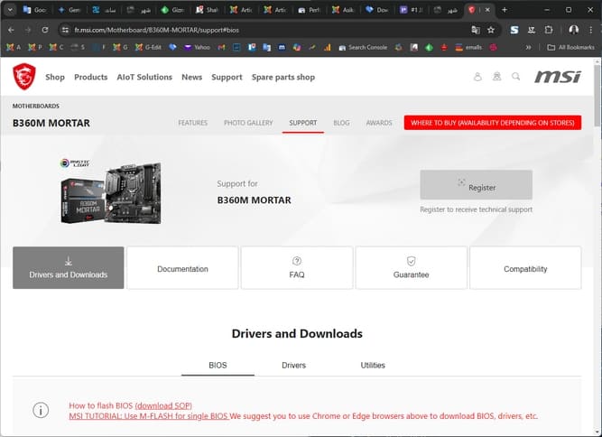The height and width of the screenshot is (437, 602).
Task: Open the Chrome profile avatar
Action: (x=574, y=30)
